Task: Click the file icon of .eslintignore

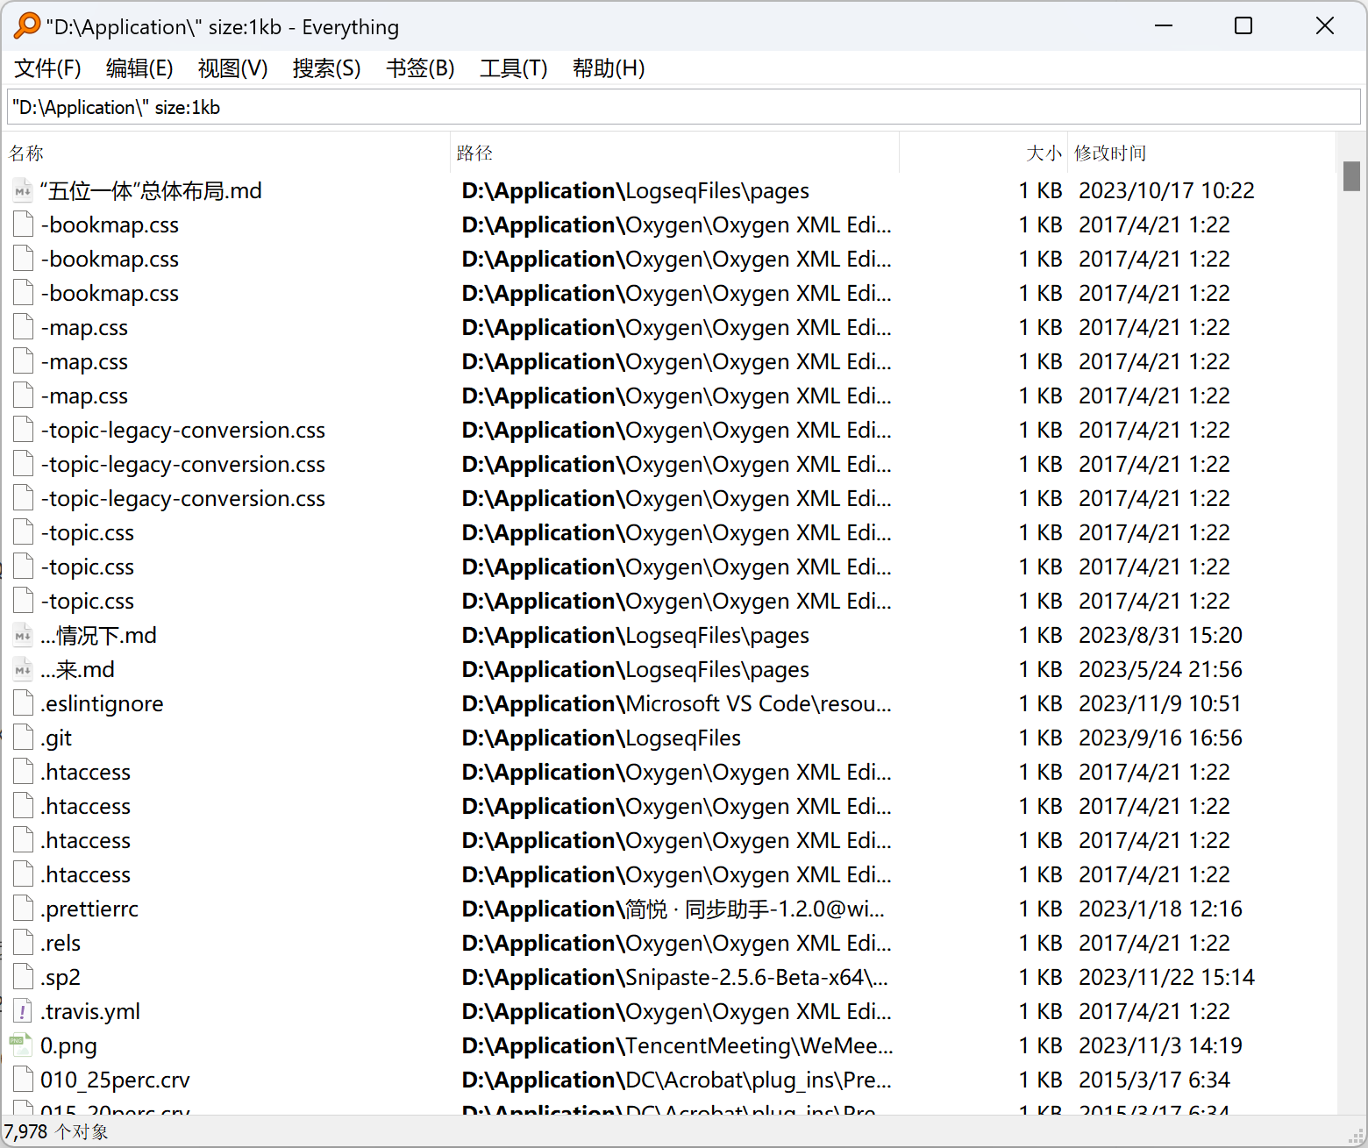Action: [23, 704]
